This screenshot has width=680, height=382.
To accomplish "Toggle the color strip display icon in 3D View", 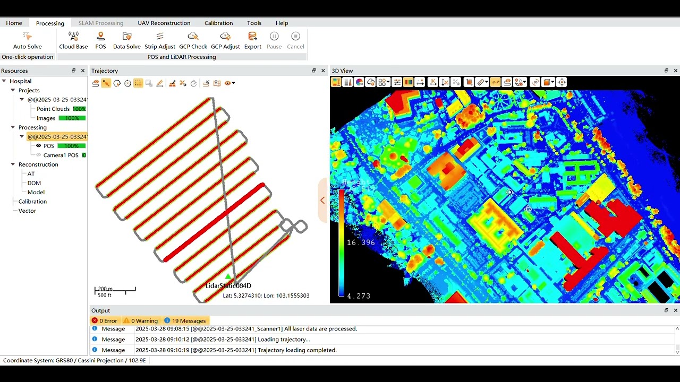I will pyautogui.click(x=407, y=82).
